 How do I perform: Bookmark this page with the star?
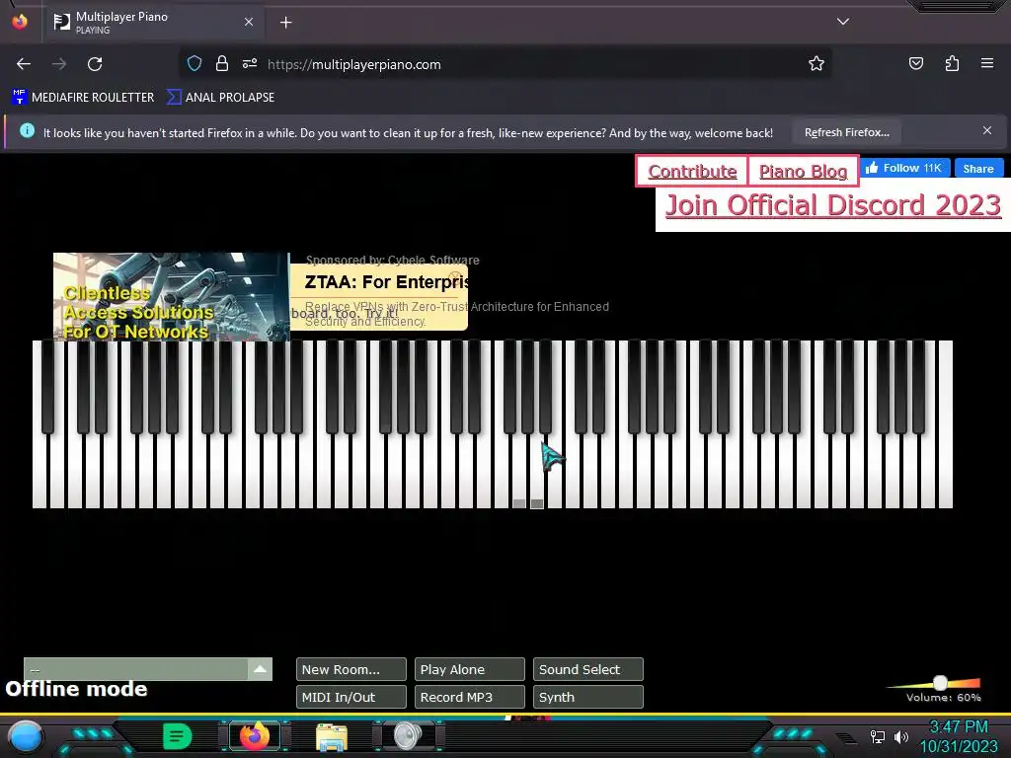817,63
